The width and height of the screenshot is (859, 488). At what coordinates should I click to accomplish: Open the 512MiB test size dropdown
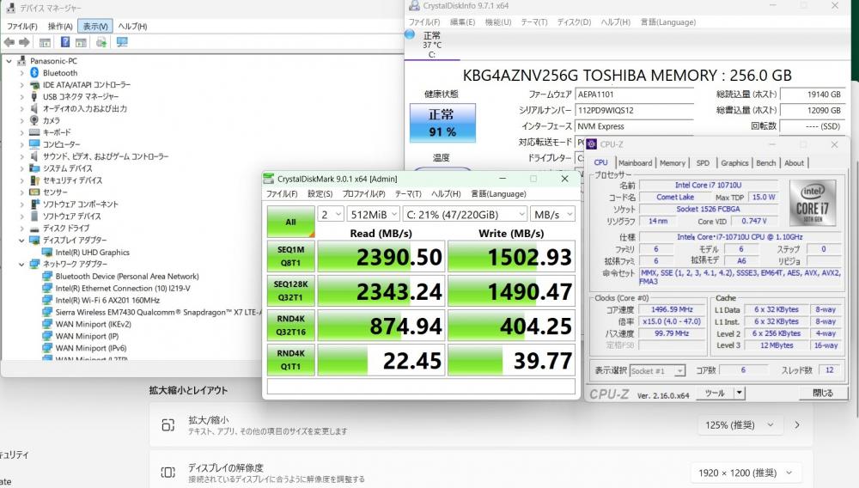click(373, 214)
